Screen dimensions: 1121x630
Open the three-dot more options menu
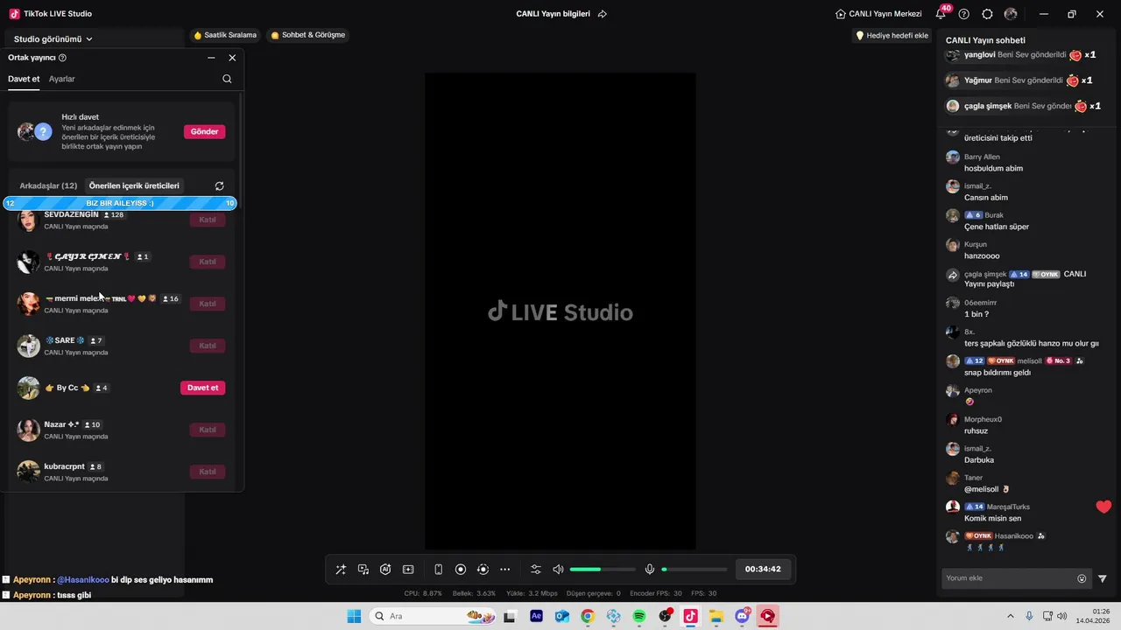504,570
